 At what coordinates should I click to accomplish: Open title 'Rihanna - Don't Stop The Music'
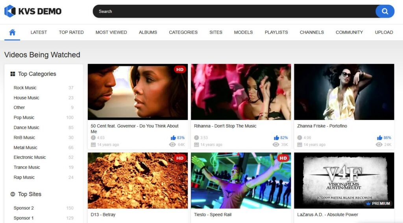[225, 126]
